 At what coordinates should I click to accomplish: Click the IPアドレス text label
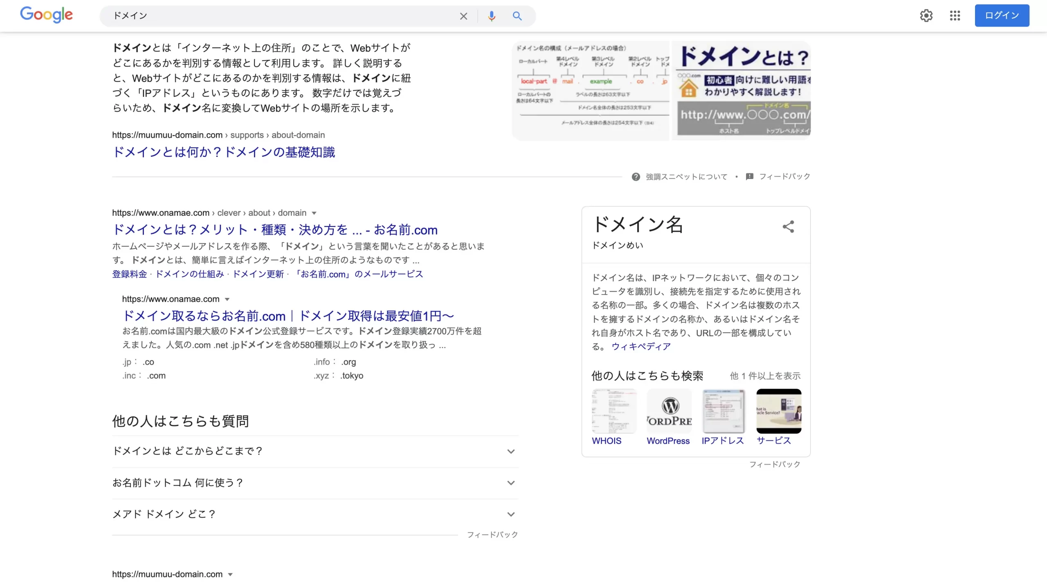[723, 441]
